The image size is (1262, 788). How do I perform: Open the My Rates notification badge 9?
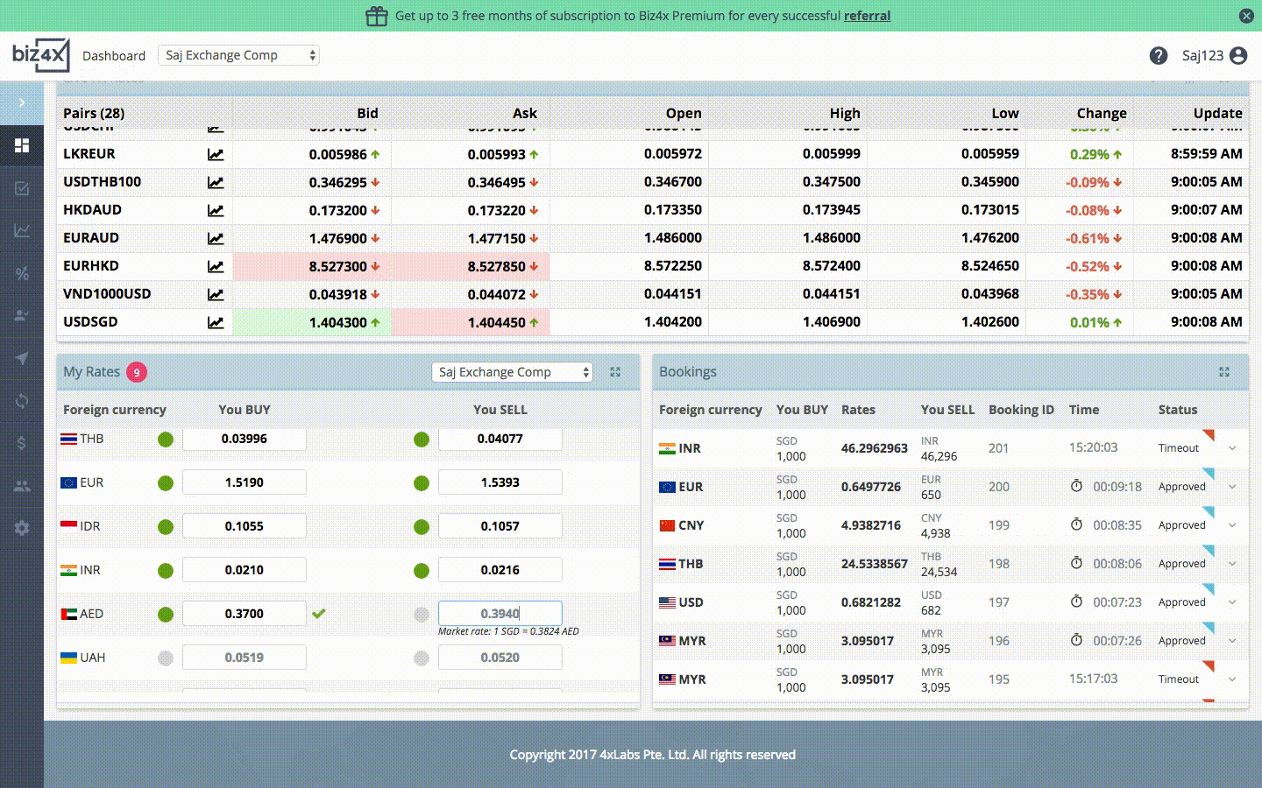[137, 372]
